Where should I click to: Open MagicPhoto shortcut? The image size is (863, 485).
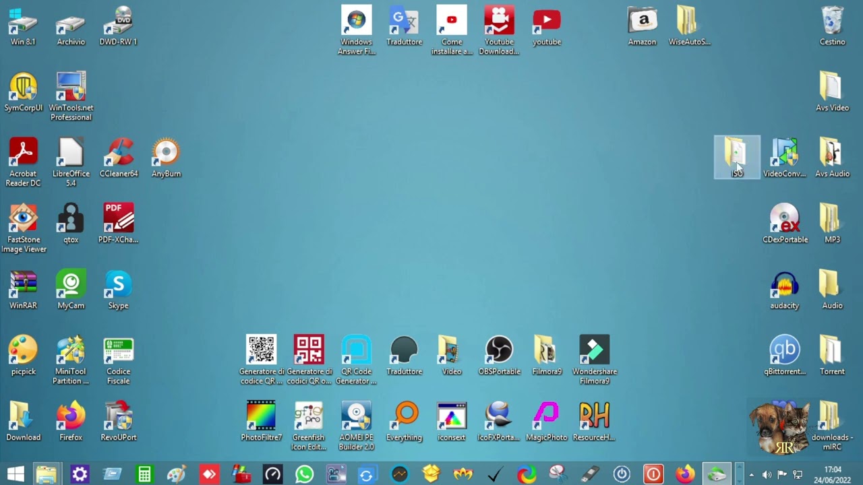click(x=547, y=422)
